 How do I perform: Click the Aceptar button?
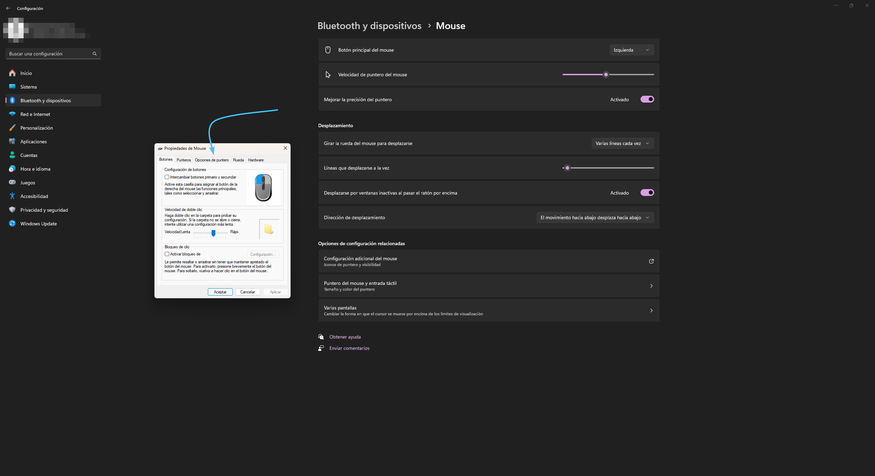point(220,292)
